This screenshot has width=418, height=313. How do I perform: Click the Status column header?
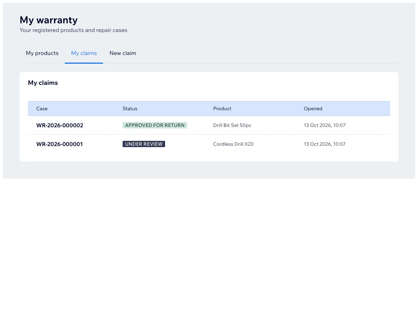pyautogui.click(x=130, y=109)
